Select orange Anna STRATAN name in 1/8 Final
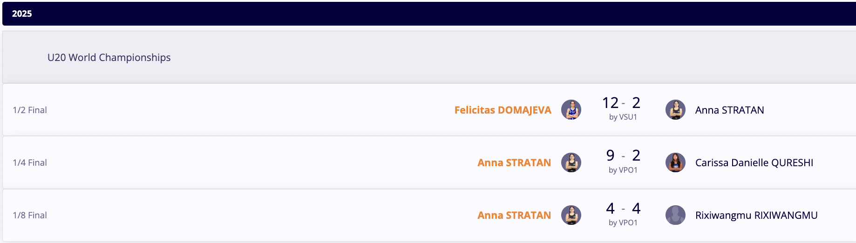This screenshot has height=243, width=856. pos(514,215)
